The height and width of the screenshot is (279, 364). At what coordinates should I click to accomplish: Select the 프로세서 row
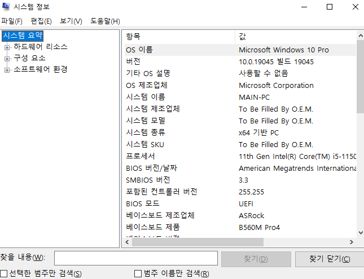click(240, 156)
